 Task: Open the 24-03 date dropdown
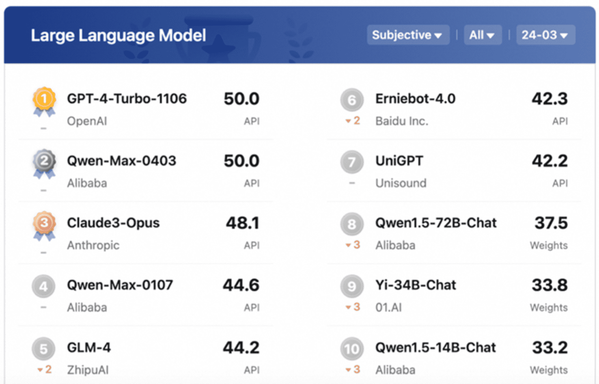coord(545,35)
